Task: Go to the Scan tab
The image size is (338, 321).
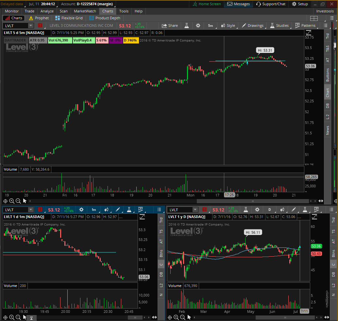Action: 64,11
